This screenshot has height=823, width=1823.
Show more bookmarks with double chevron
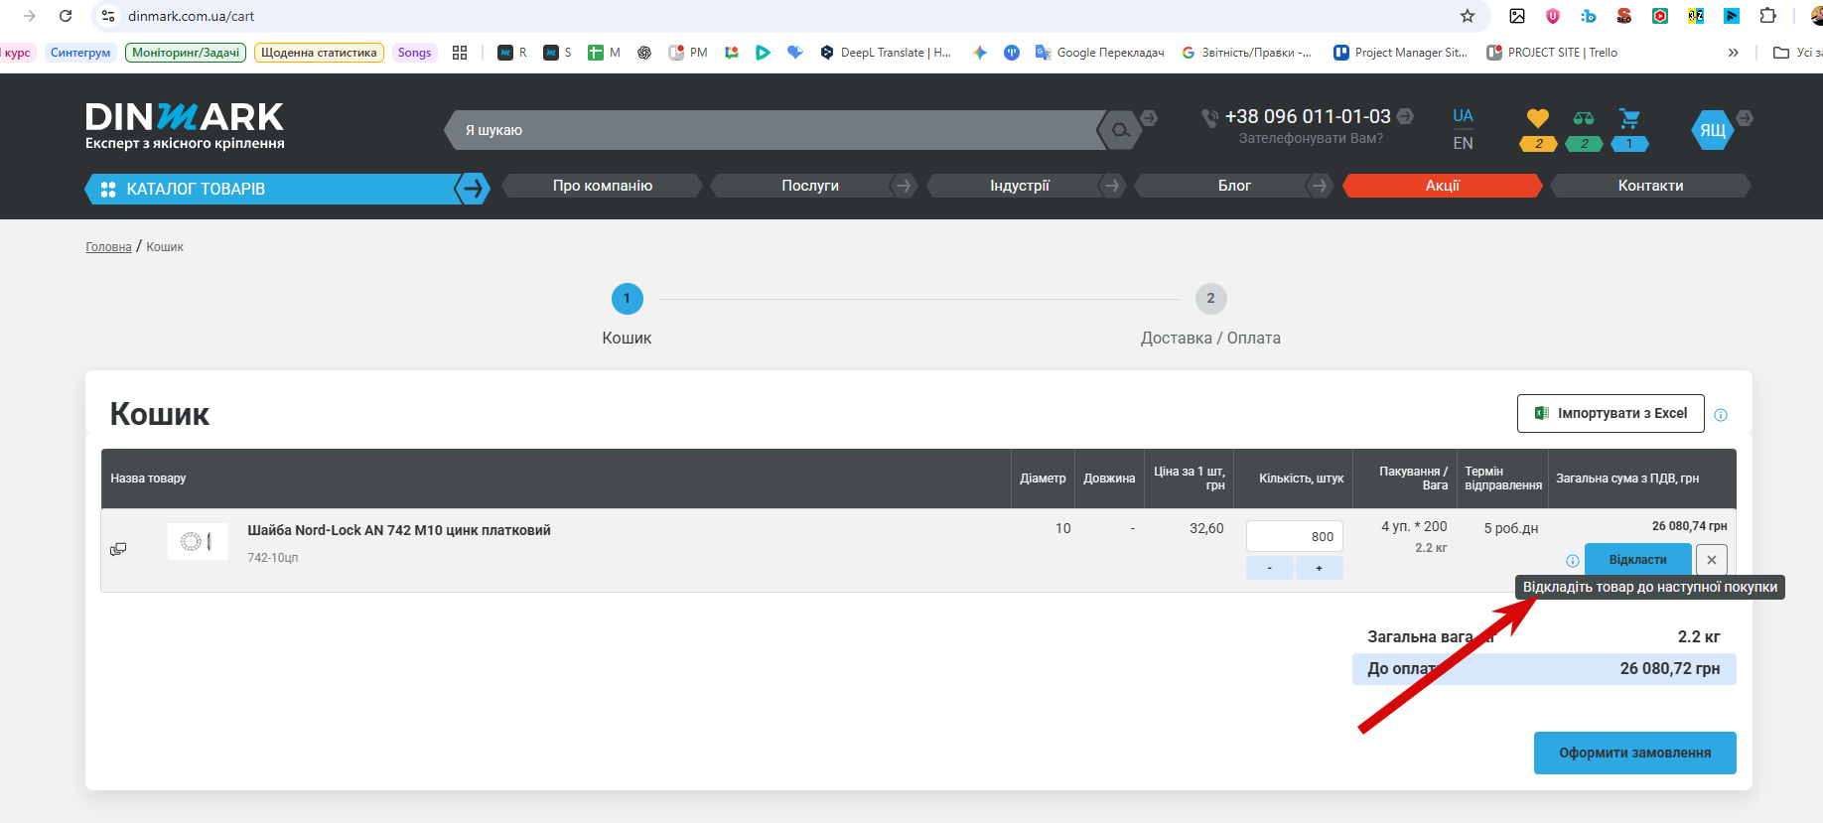click(x=1734, y=53)
